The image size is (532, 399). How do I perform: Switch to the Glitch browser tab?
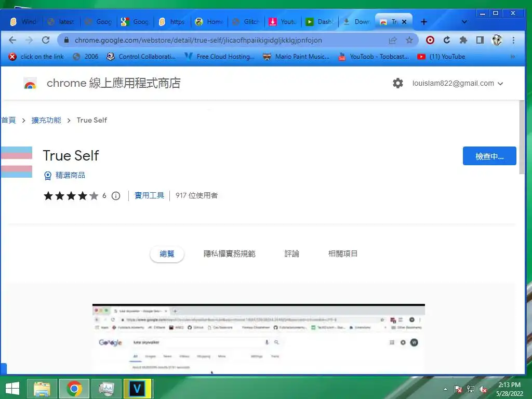pyautogui.click(x=247, y=22)
